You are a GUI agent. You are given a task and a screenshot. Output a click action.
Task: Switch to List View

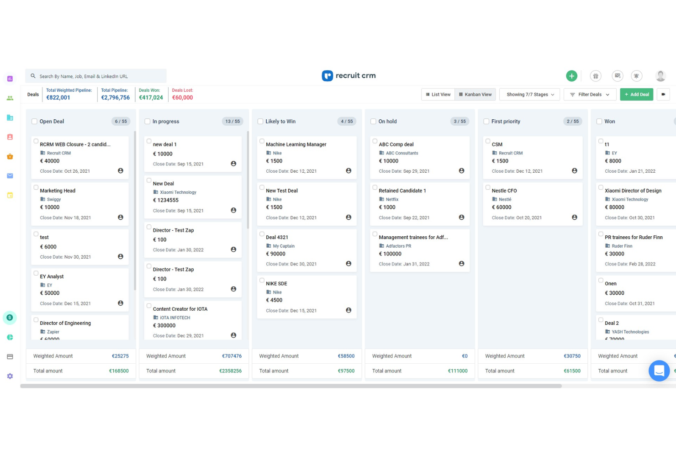click(x=438, y=95)
